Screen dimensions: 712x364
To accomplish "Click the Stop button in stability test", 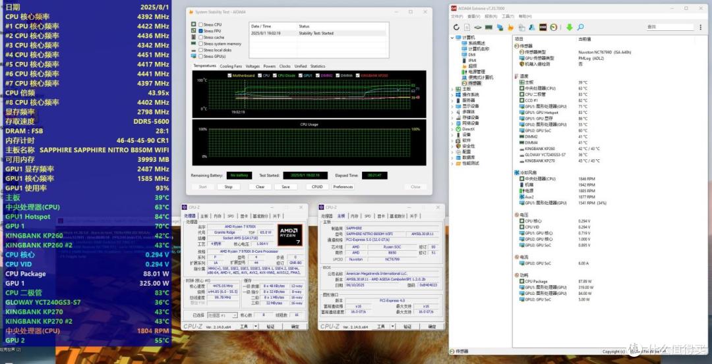I will click(228, 187).
